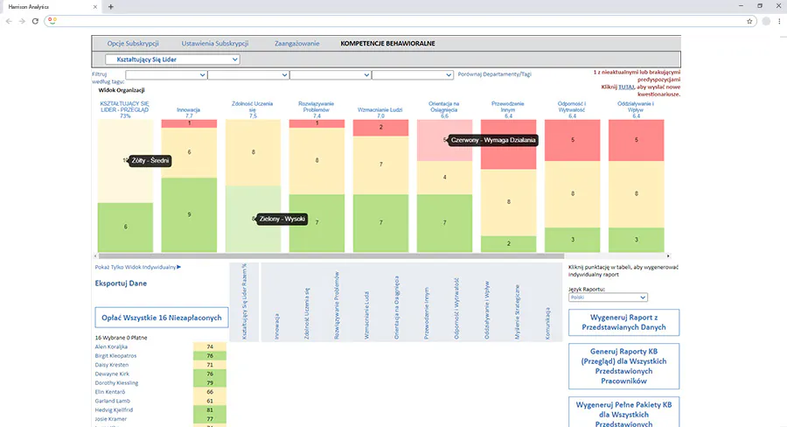
Task: Switch to the Zaangażowanie tab
Action: (296, 44)
